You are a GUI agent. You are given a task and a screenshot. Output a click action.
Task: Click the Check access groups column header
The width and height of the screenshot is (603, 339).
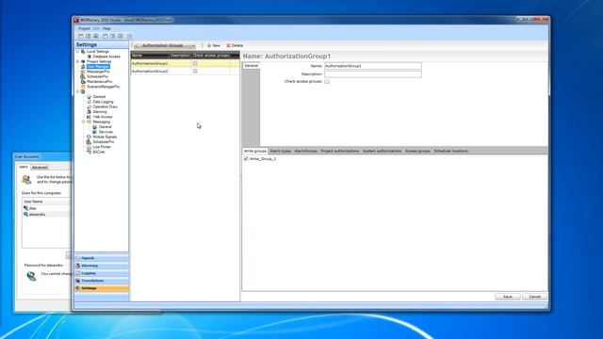[x=211, y=56]
